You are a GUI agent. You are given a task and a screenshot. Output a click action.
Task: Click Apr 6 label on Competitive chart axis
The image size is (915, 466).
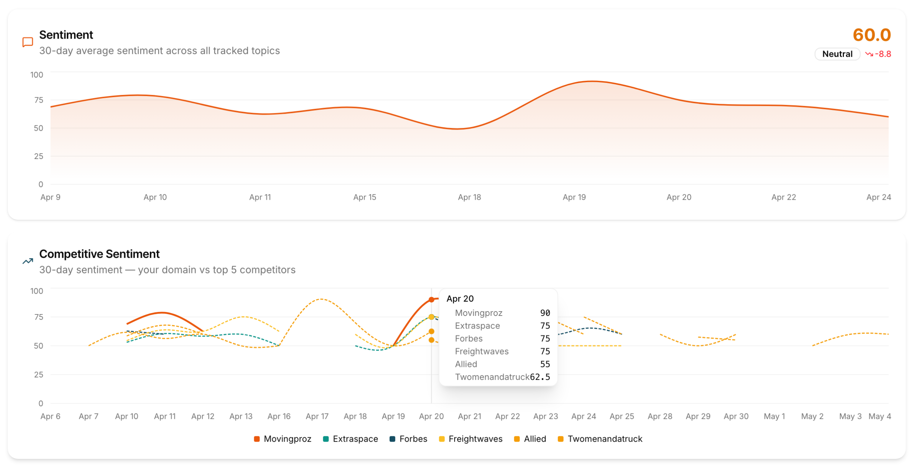pyautogui.click(x=50, y=416)
